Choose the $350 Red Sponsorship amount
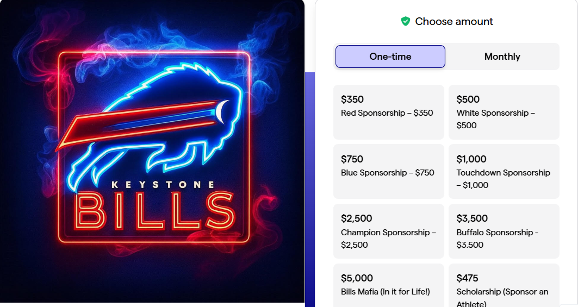Screen dimensions: 578x307 pyautogui.click(x=388, y=112)
